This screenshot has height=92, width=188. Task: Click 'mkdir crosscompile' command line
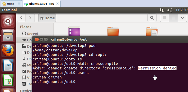tap(97, 64)
